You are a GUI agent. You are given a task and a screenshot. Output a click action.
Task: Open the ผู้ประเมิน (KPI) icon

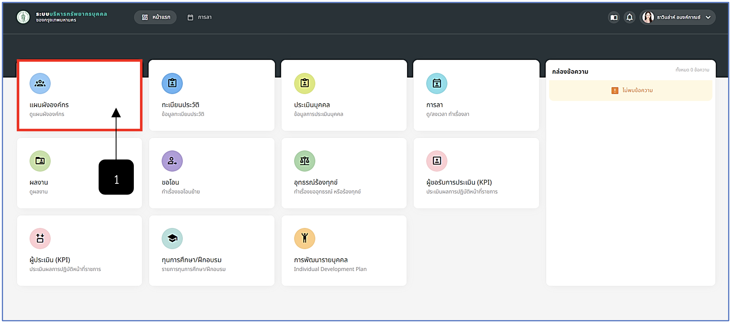(40, 238)
